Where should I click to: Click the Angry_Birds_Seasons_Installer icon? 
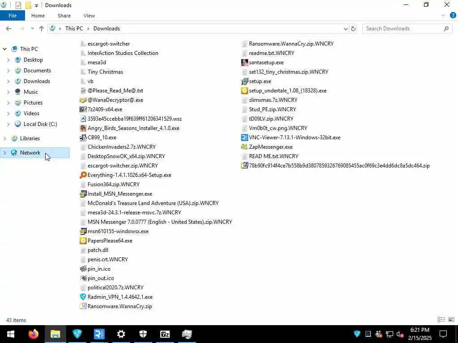83,128
